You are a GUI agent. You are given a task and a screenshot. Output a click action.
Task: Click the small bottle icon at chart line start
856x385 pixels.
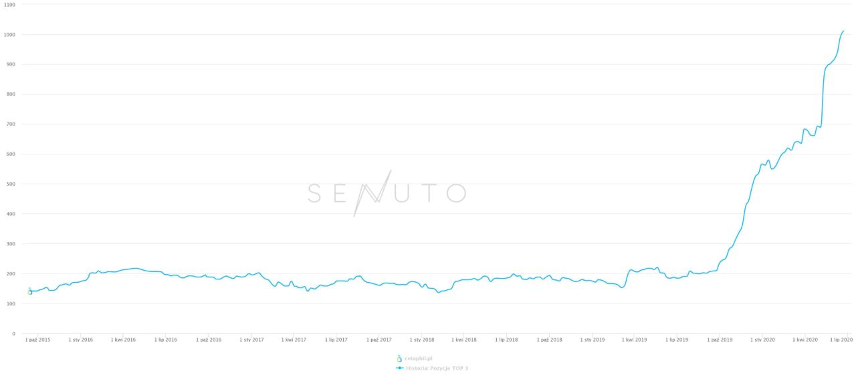(29, 291)
